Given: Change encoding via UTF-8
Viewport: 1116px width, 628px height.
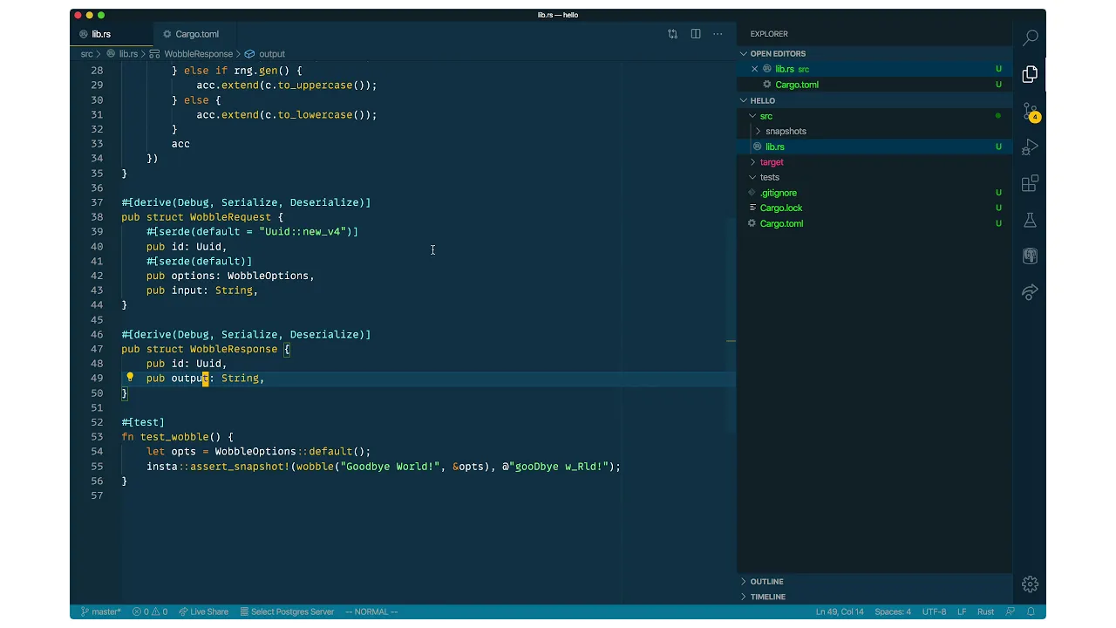Looking at the screenshot, I should (934, 611).
